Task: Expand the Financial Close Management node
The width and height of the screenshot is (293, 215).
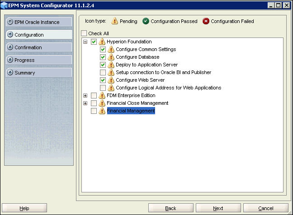Action: tap(85, 103)
